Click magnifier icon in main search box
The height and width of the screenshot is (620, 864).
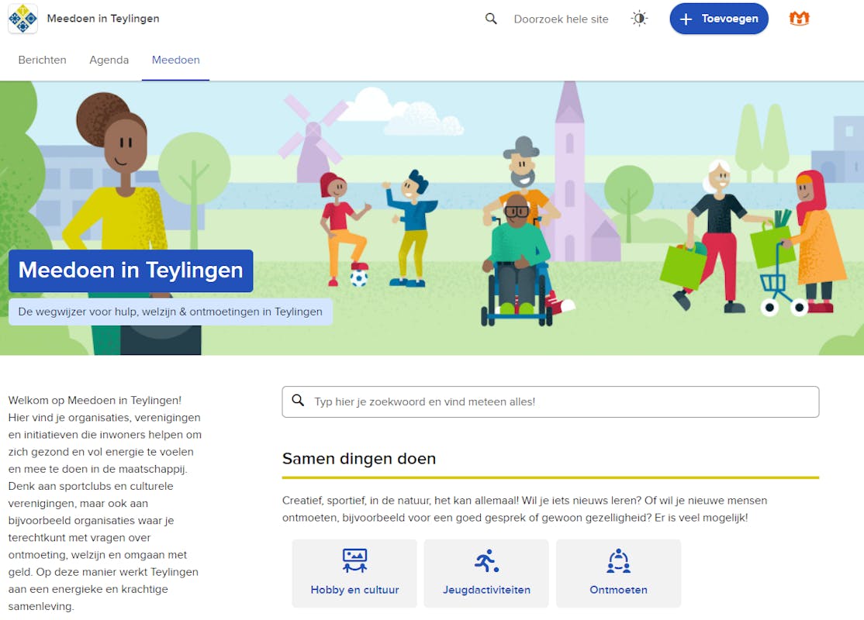(298, 401)
